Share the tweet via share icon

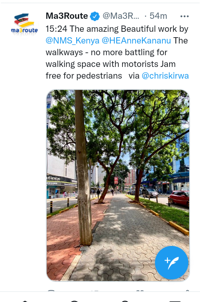(187, 290)
